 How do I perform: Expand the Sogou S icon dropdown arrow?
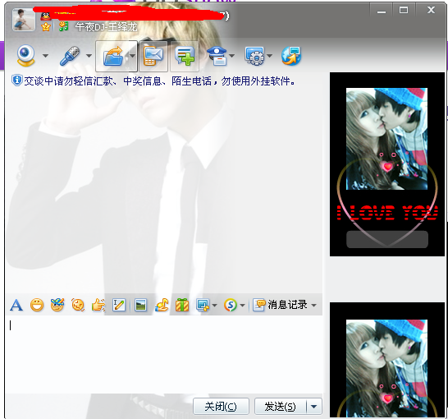click(242, 306)
